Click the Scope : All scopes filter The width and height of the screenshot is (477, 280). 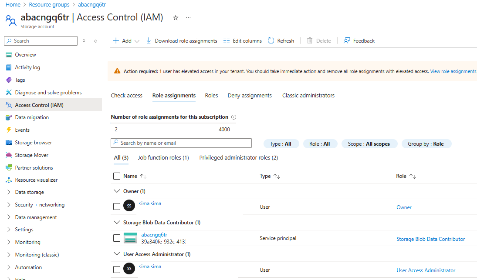pos(369,143)
